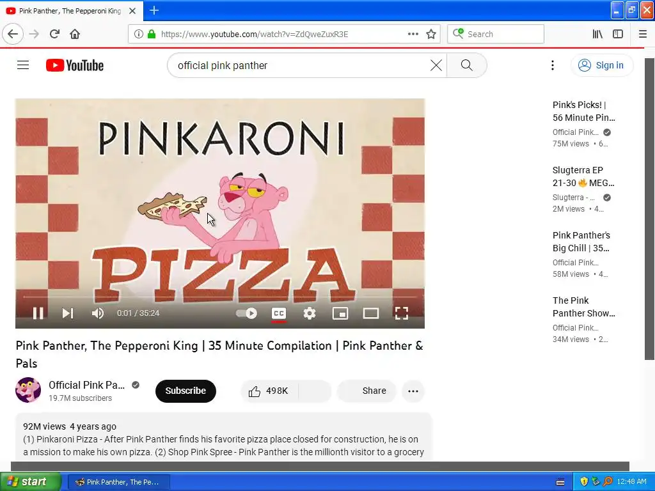Open the Official Pink Pa... channel name
This screenshot has width=655, height=491.
86,385
